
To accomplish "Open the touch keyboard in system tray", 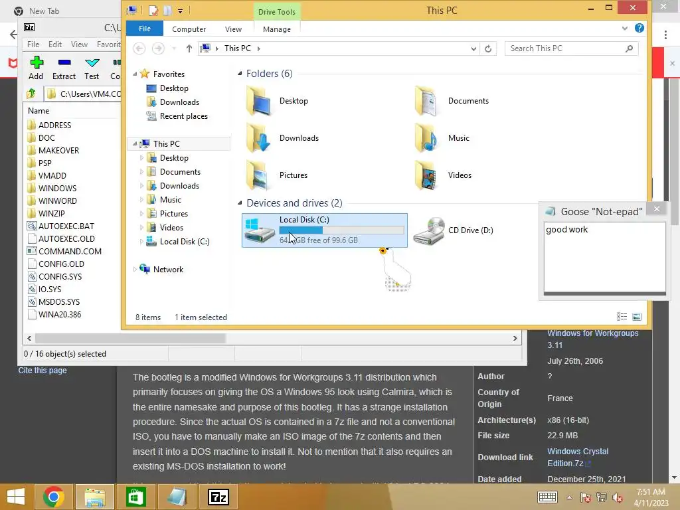I will coord(547,497).
